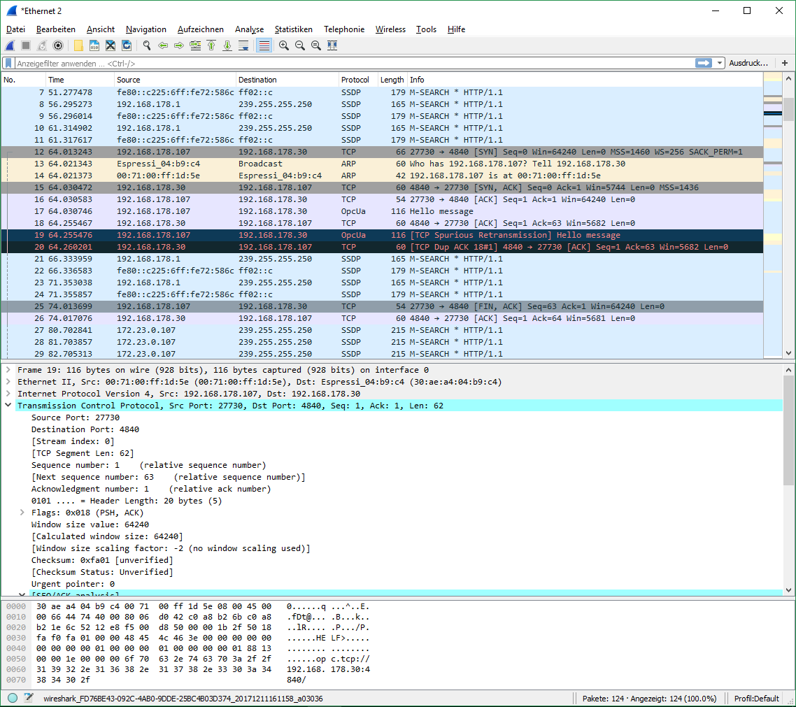Screen dimensions: 796x707
Task: Open the Analyse menu
Action: [249, 29]
